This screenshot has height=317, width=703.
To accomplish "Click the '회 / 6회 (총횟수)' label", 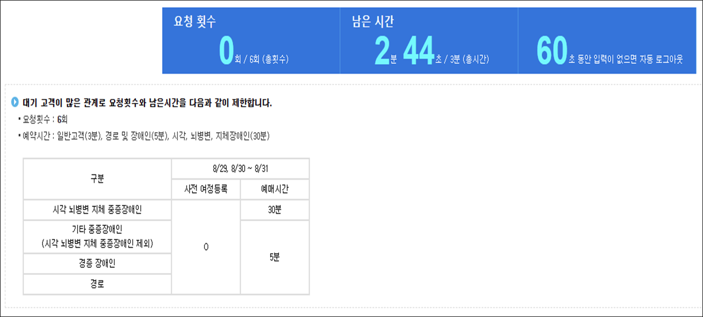I will tap(262, 59).
